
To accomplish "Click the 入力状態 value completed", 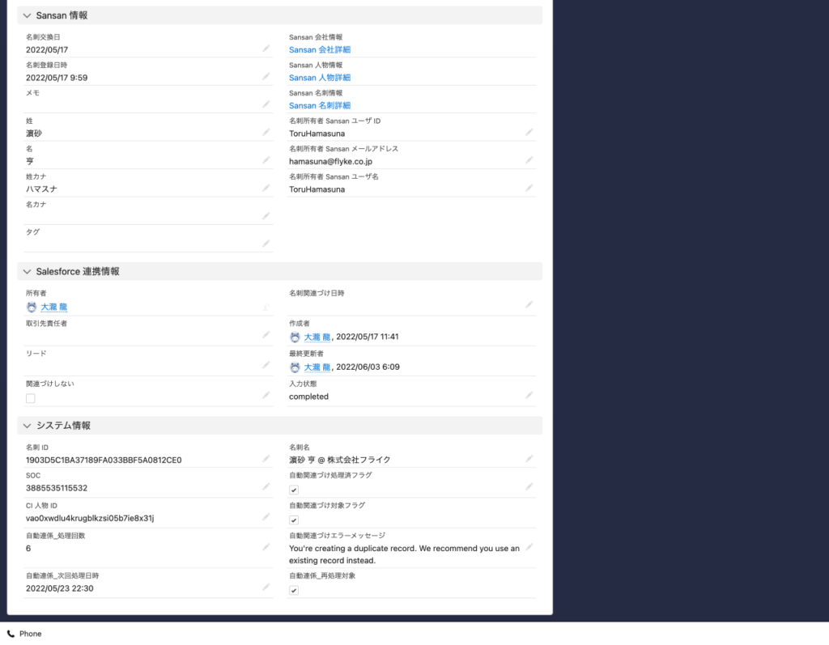I will [308, 397].
